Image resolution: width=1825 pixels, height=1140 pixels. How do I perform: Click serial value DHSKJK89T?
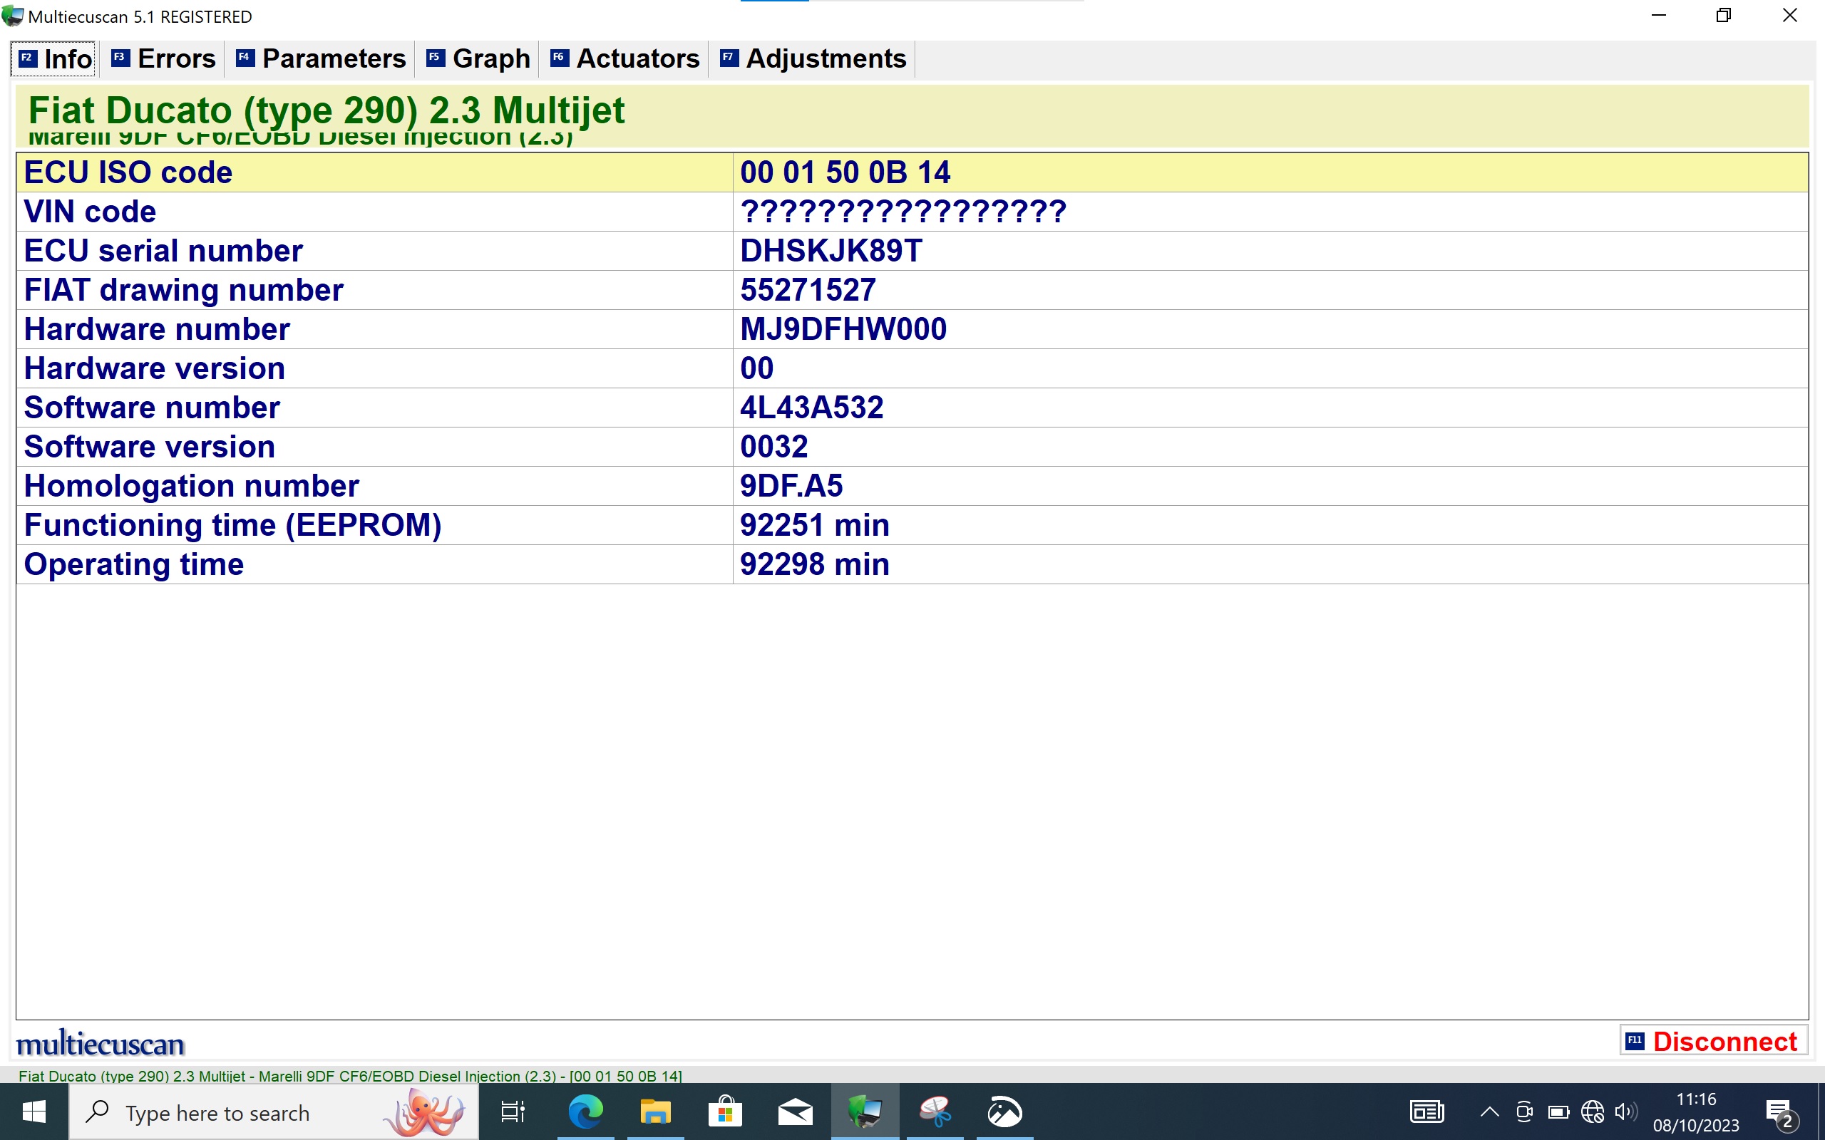[x=831, y=251]
